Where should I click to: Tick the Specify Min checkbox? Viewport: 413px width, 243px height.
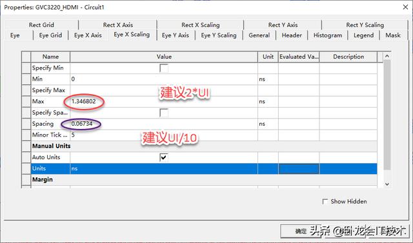[x=164, y=68]
